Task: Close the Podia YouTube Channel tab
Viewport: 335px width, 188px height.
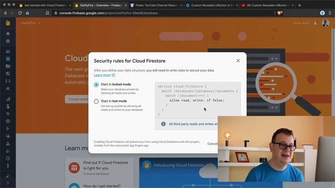Action: pyautogui.click(x=182, y=5)
